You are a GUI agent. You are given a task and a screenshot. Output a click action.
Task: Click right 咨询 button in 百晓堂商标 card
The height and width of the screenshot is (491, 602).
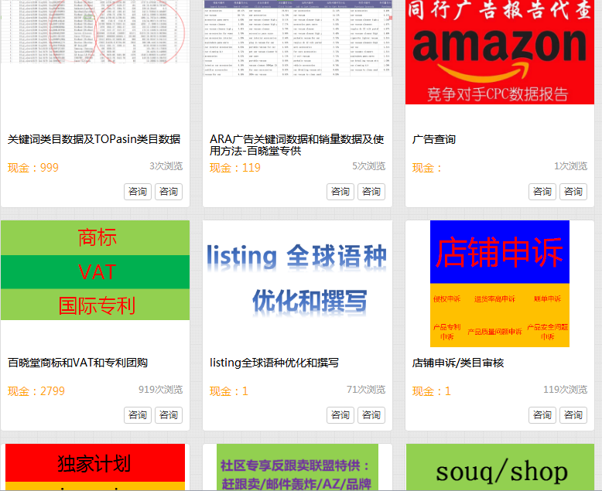coord(169,415)
